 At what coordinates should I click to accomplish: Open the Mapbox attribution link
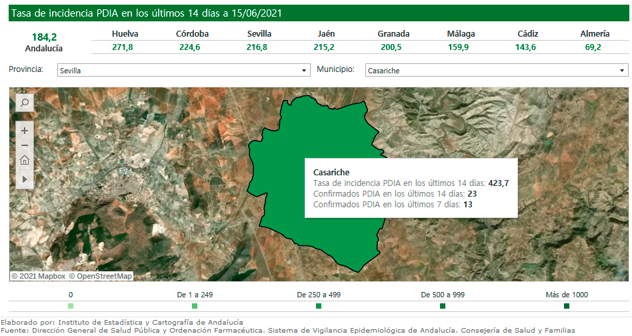coord(41,276)
